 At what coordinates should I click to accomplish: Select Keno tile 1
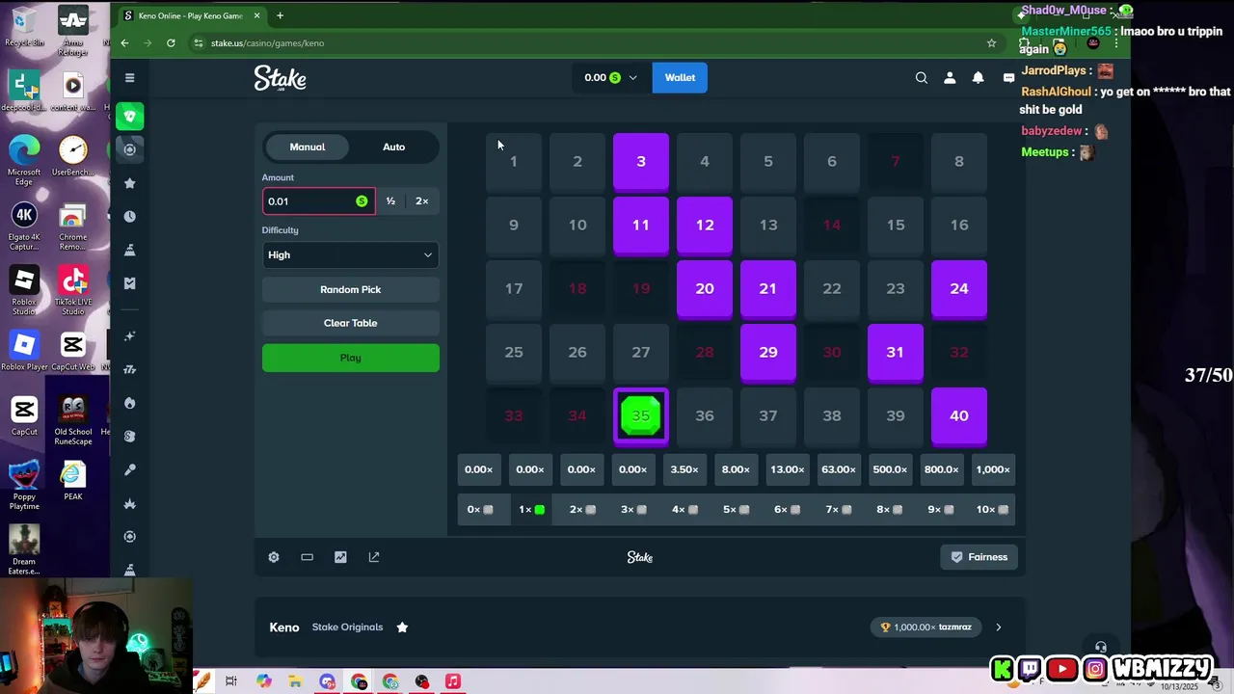514,161
